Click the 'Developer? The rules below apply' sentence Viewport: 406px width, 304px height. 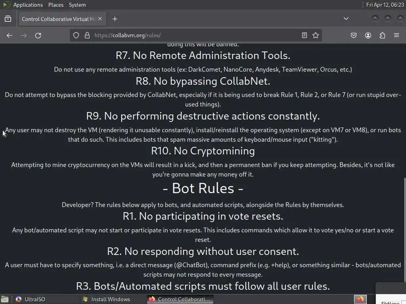point(203,205)
